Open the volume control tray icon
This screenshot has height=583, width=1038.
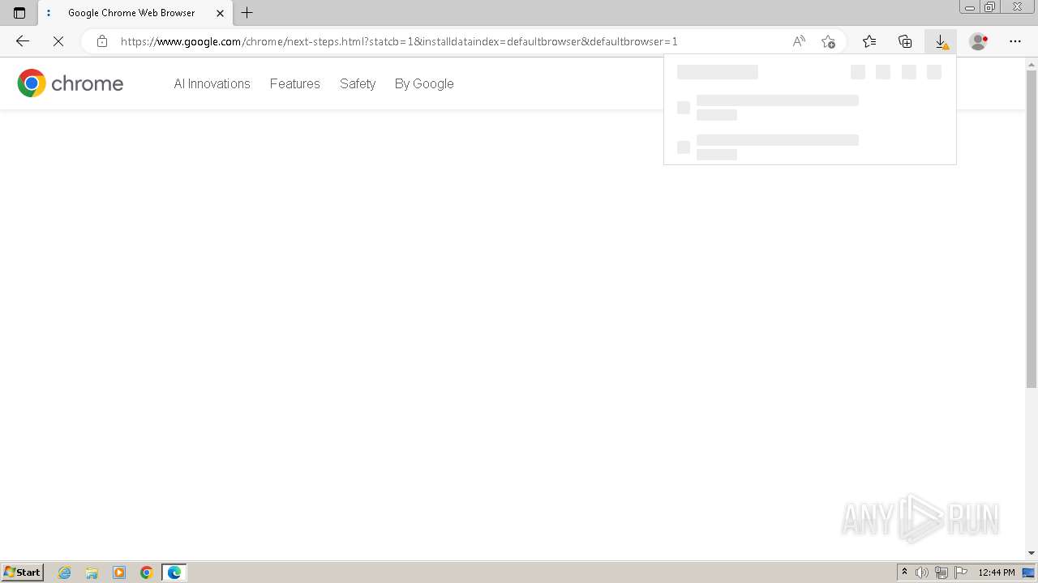click(x=922, y=572)
